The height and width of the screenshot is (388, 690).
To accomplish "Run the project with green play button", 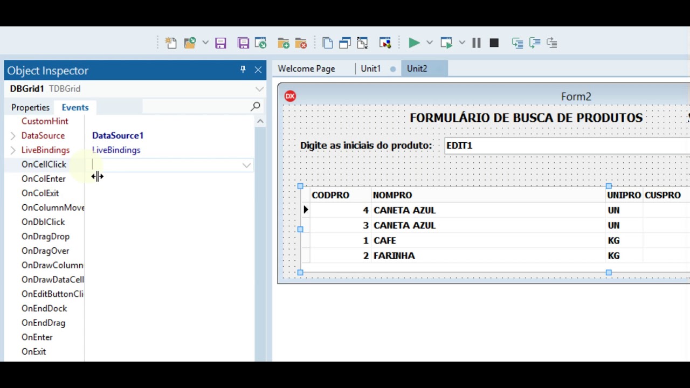I will coord(414,43).
